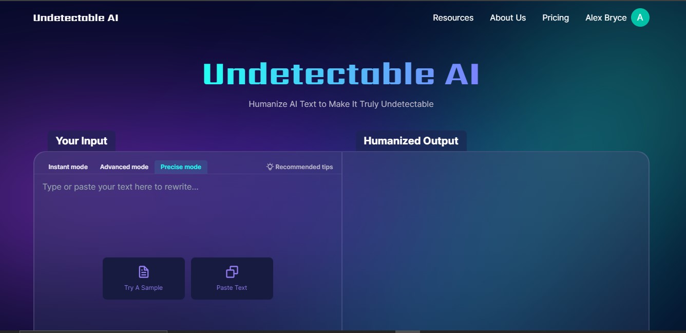This screenshot has height=333, width=686.
Task: Click the Your Input header label
Action: click(x=81, y=140)
